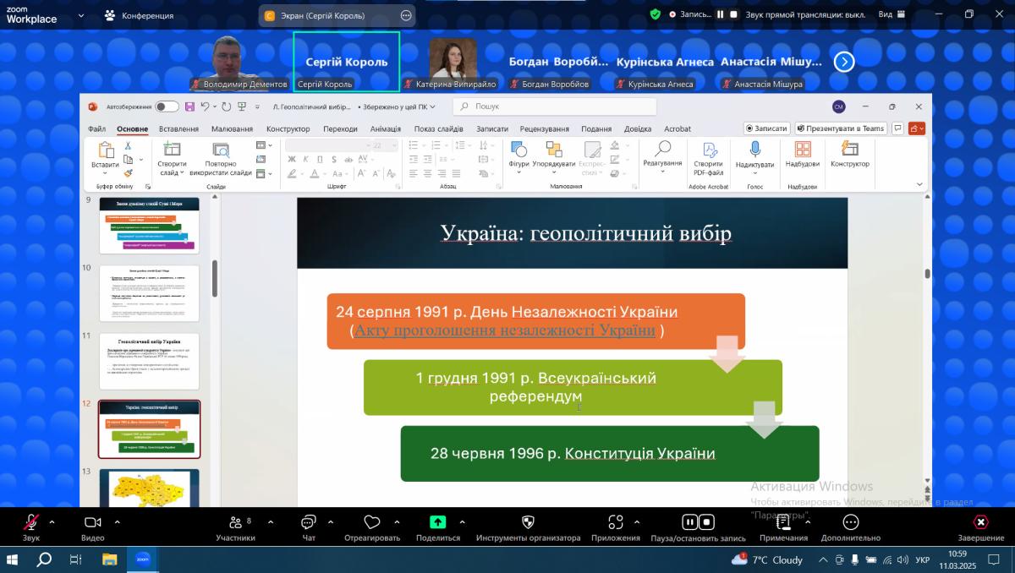Open the Zoom Chat panel
Viewport: 1015px width, 573px height.
pyautogui.click(x=309, y=522)
